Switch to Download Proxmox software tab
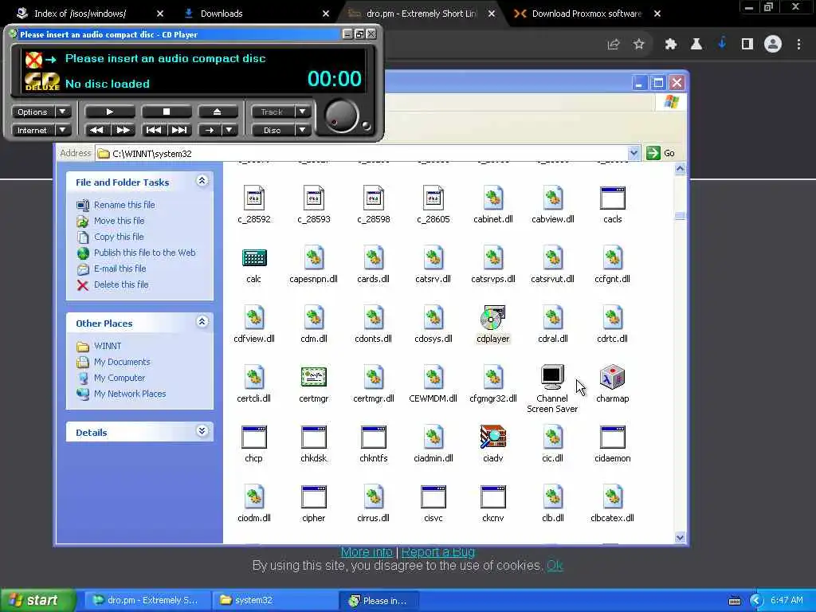This screenshot has height=612, width=816. tap(587, 14)
